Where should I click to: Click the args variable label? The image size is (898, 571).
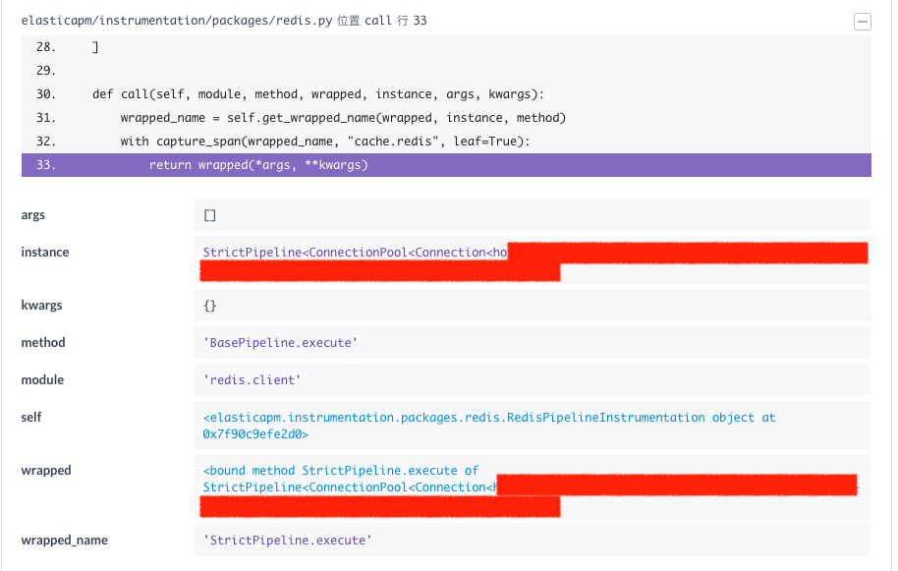click(33, 215)
